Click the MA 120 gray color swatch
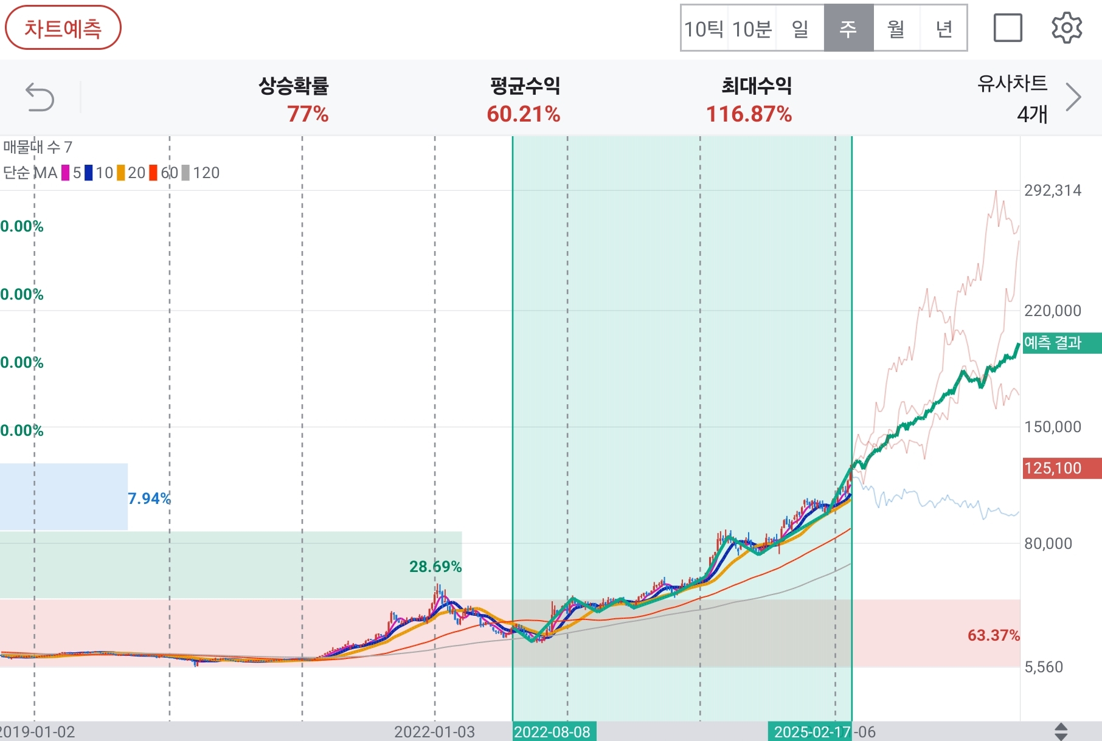This screenshot has height=741, width=1102. (185, 173)
